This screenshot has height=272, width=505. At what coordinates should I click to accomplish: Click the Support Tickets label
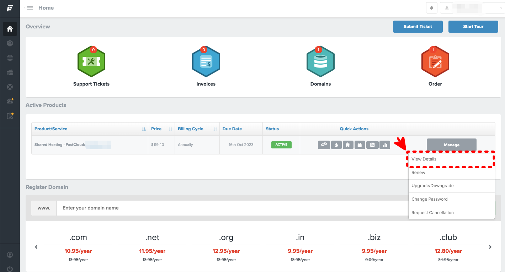91,84
